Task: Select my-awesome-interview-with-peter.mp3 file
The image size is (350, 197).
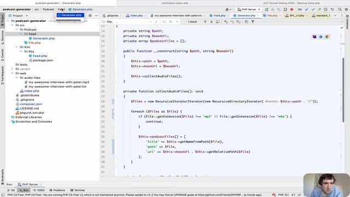Action: tap(59, 82)
